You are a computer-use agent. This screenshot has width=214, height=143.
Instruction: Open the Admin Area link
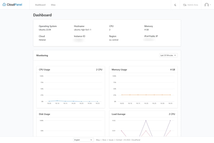pos(193,5)
